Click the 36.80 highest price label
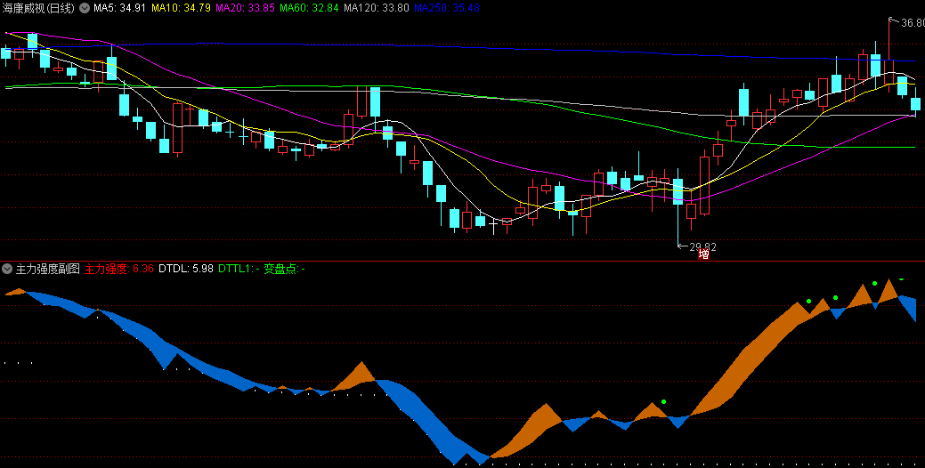The height and width of the screenshot is (468, 925). (913, 23)
